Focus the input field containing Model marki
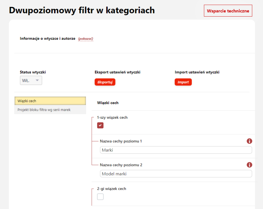The width and height of the screenshot is (263, 209). click(176, 174)
